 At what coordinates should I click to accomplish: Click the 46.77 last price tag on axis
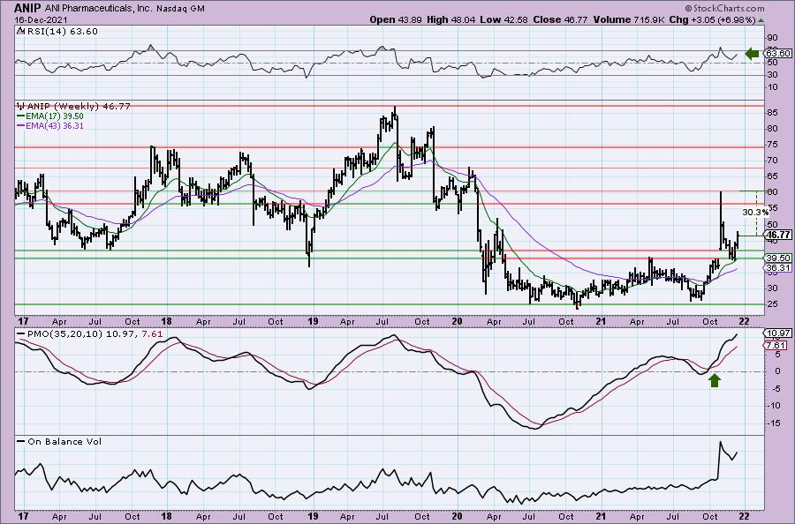pyautogui.click(x=777, y=235)
